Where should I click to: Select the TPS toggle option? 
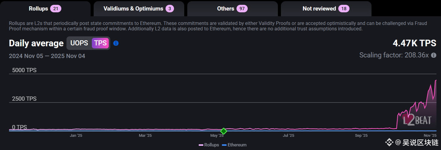pyautogui.click(x=100, y=43)
